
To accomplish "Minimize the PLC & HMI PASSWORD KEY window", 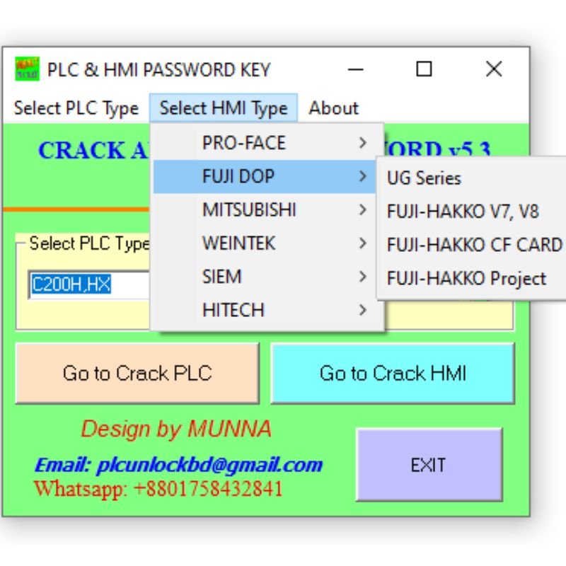I will tap(356, 69).
